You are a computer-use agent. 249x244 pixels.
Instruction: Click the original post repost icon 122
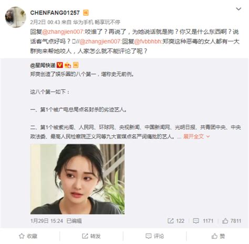coord(176,221)
